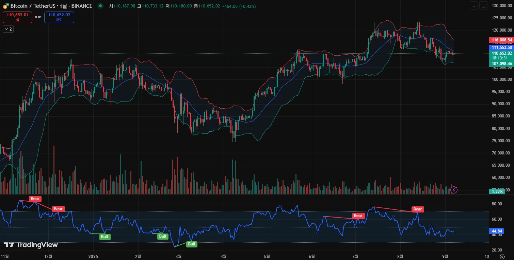Screen dimensions: 514x260
Task: Click the red 116,008.54 upper band price label
Action: point(501,40)
